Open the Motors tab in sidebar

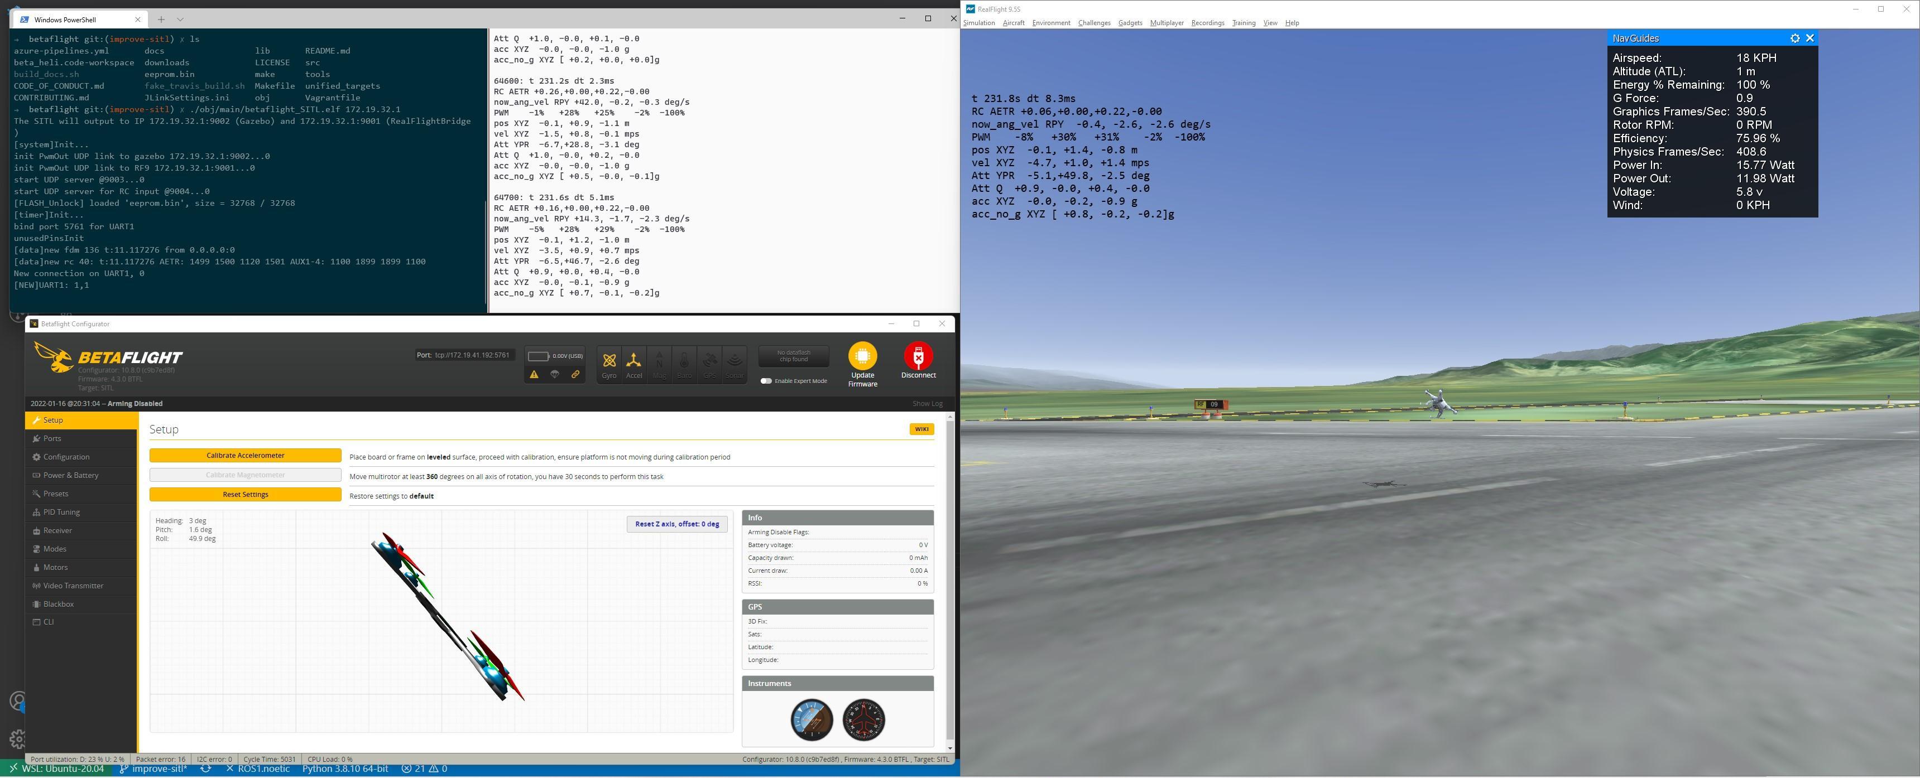(x=55, y=567)
